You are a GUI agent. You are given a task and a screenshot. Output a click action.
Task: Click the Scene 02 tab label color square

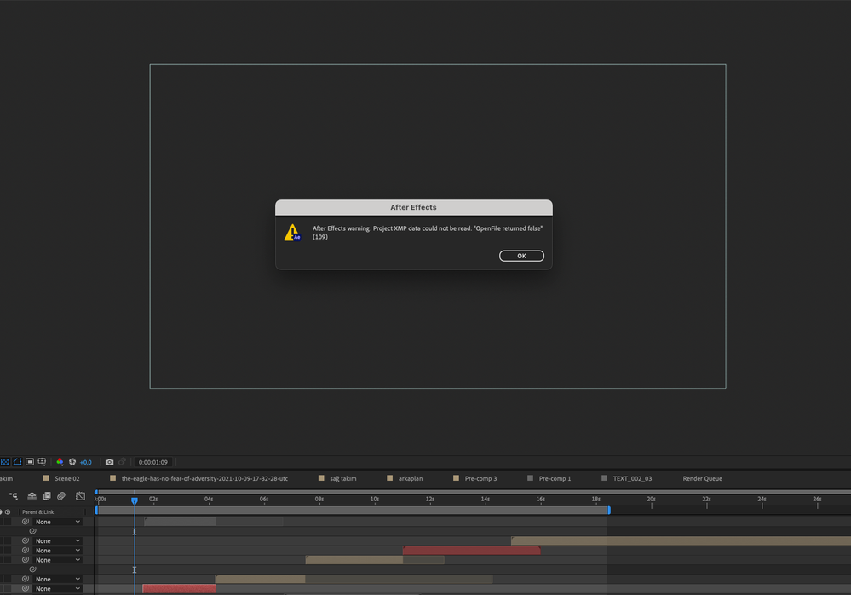46,477
